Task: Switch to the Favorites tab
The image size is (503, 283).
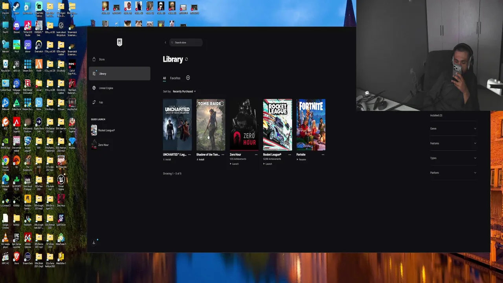Action: pos(175,78)
